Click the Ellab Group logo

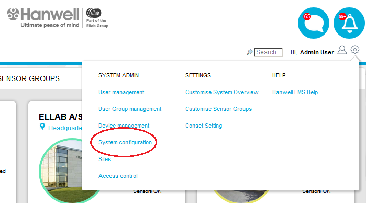point(97,18)
